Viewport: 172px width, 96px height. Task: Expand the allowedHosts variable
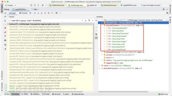pos(102,23)
